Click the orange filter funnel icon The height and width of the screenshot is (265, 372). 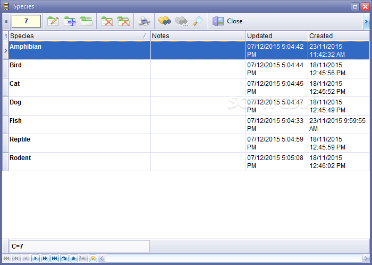pos(93,259)
